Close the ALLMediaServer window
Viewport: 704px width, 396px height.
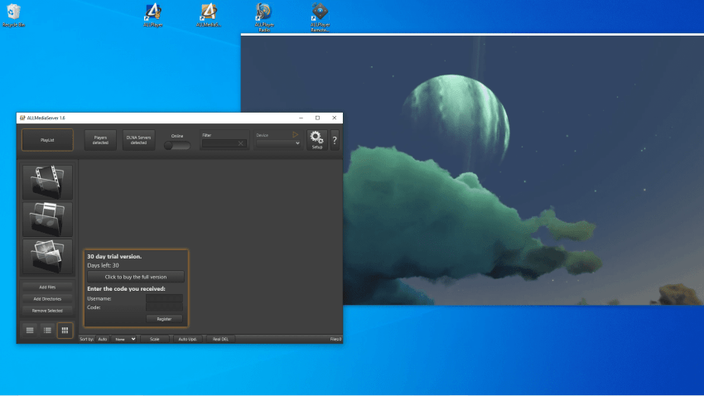pos(334,118)
